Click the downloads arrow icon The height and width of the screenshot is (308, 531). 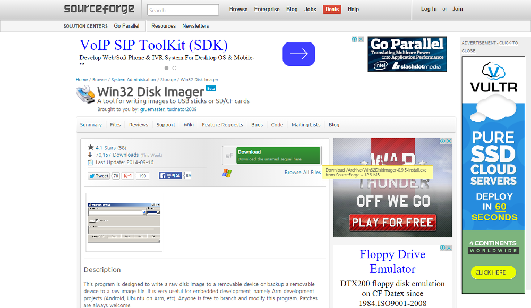point(90,155)
